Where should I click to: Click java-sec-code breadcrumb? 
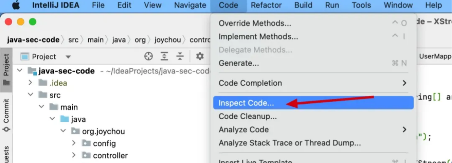(x=33, y=40)
